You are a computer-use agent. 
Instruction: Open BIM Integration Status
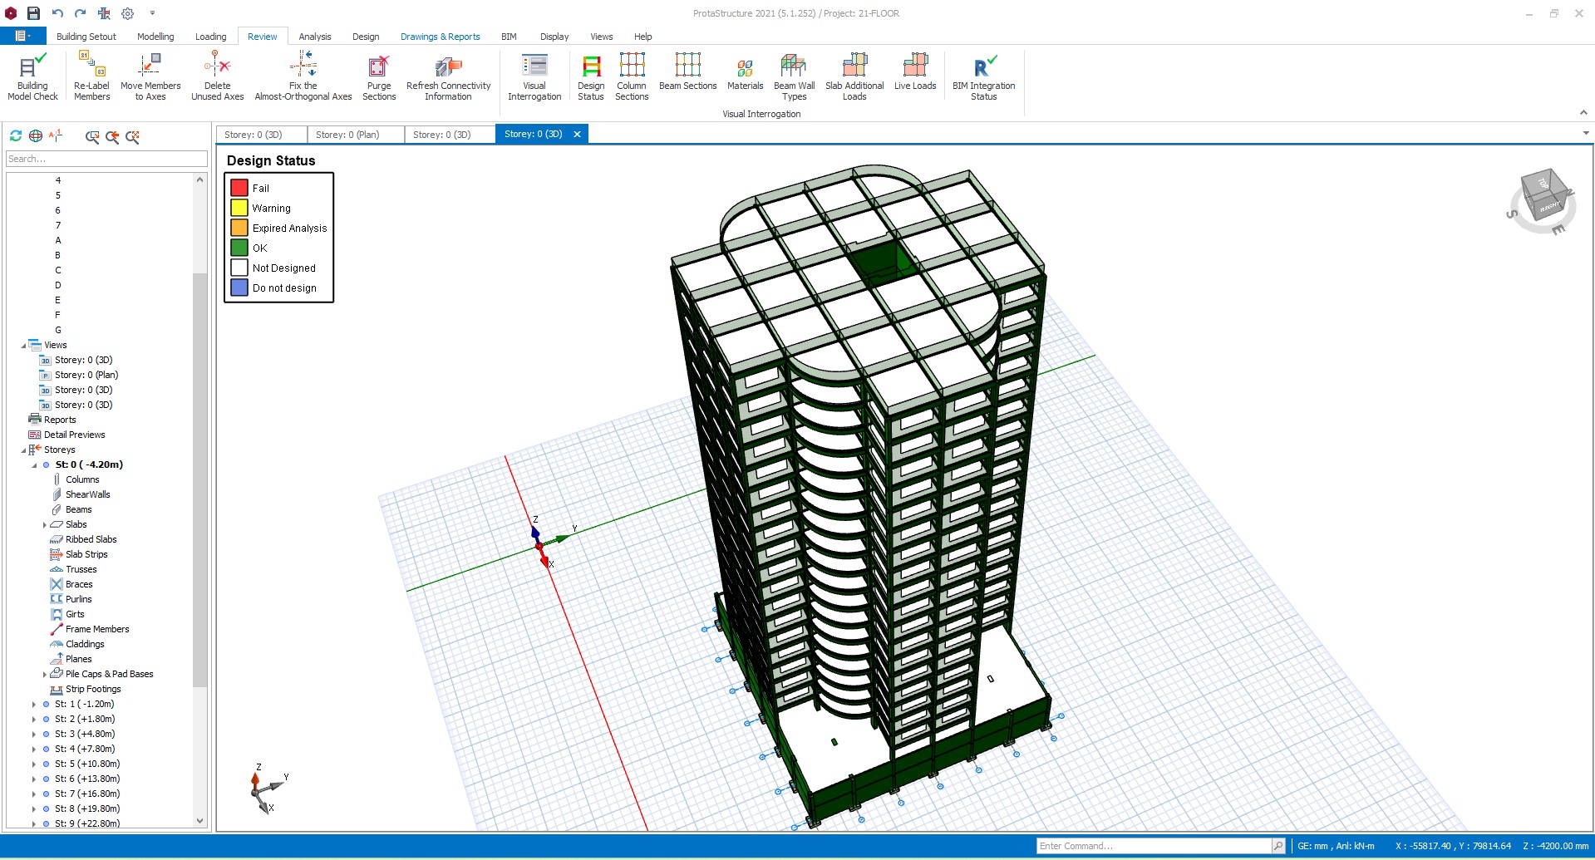[983, 76]
